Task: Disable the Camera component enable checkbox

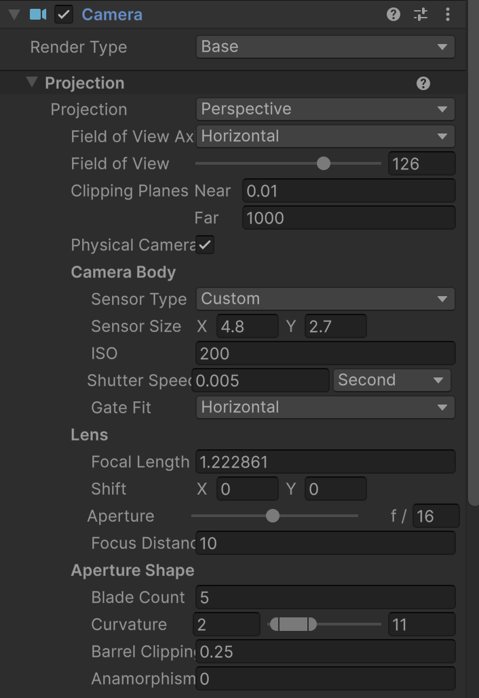Action: [x=64, y=14]
